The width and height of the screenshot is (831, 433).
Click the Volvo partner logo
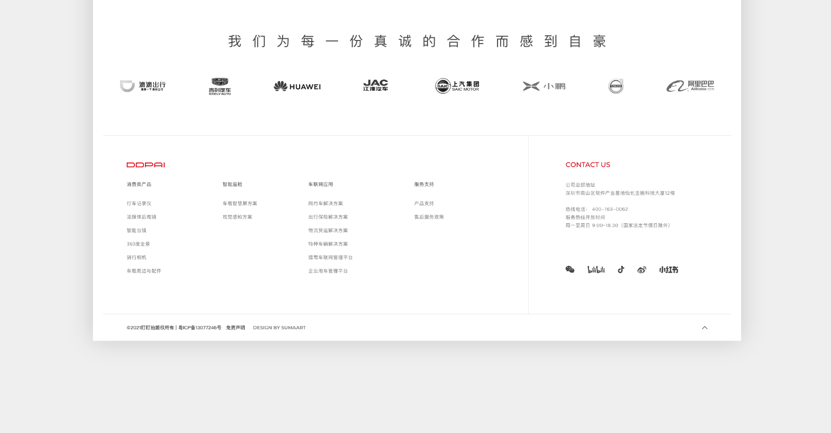click(616, 86)
